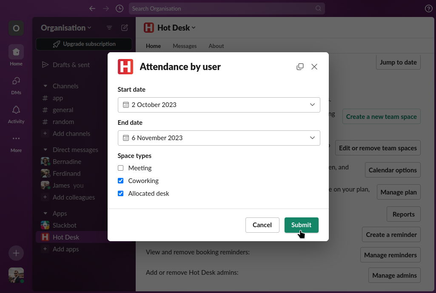Image resolution: width=436 pixels, height=293 pixels.
Task: Cancel the attendance dialog
Action: click(x=262, y=225)
